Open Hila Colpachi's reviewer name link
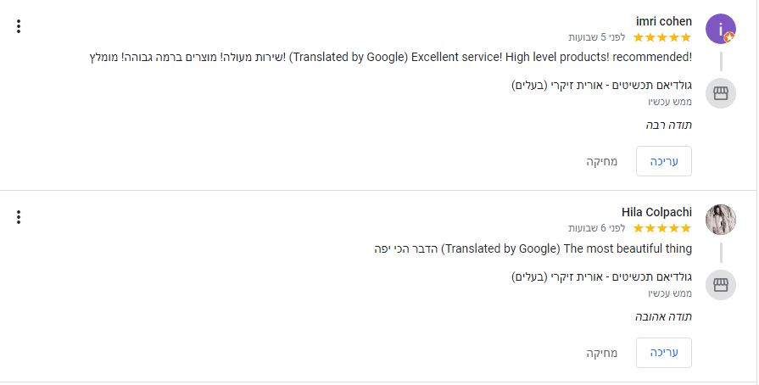The image size is (759, 385). tap(656, 212)
